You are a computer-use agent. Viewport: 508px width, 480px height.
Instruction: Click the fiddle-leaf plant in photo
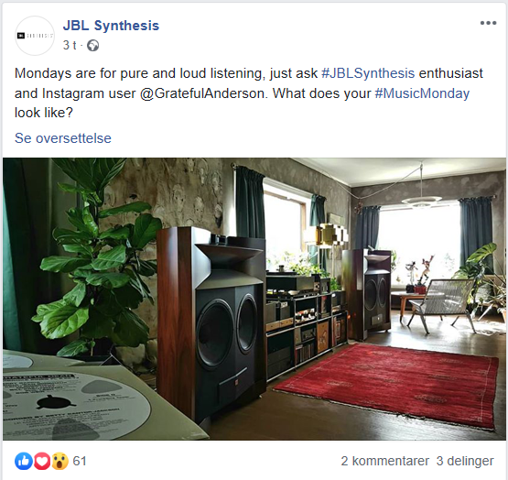click(97, 259)
